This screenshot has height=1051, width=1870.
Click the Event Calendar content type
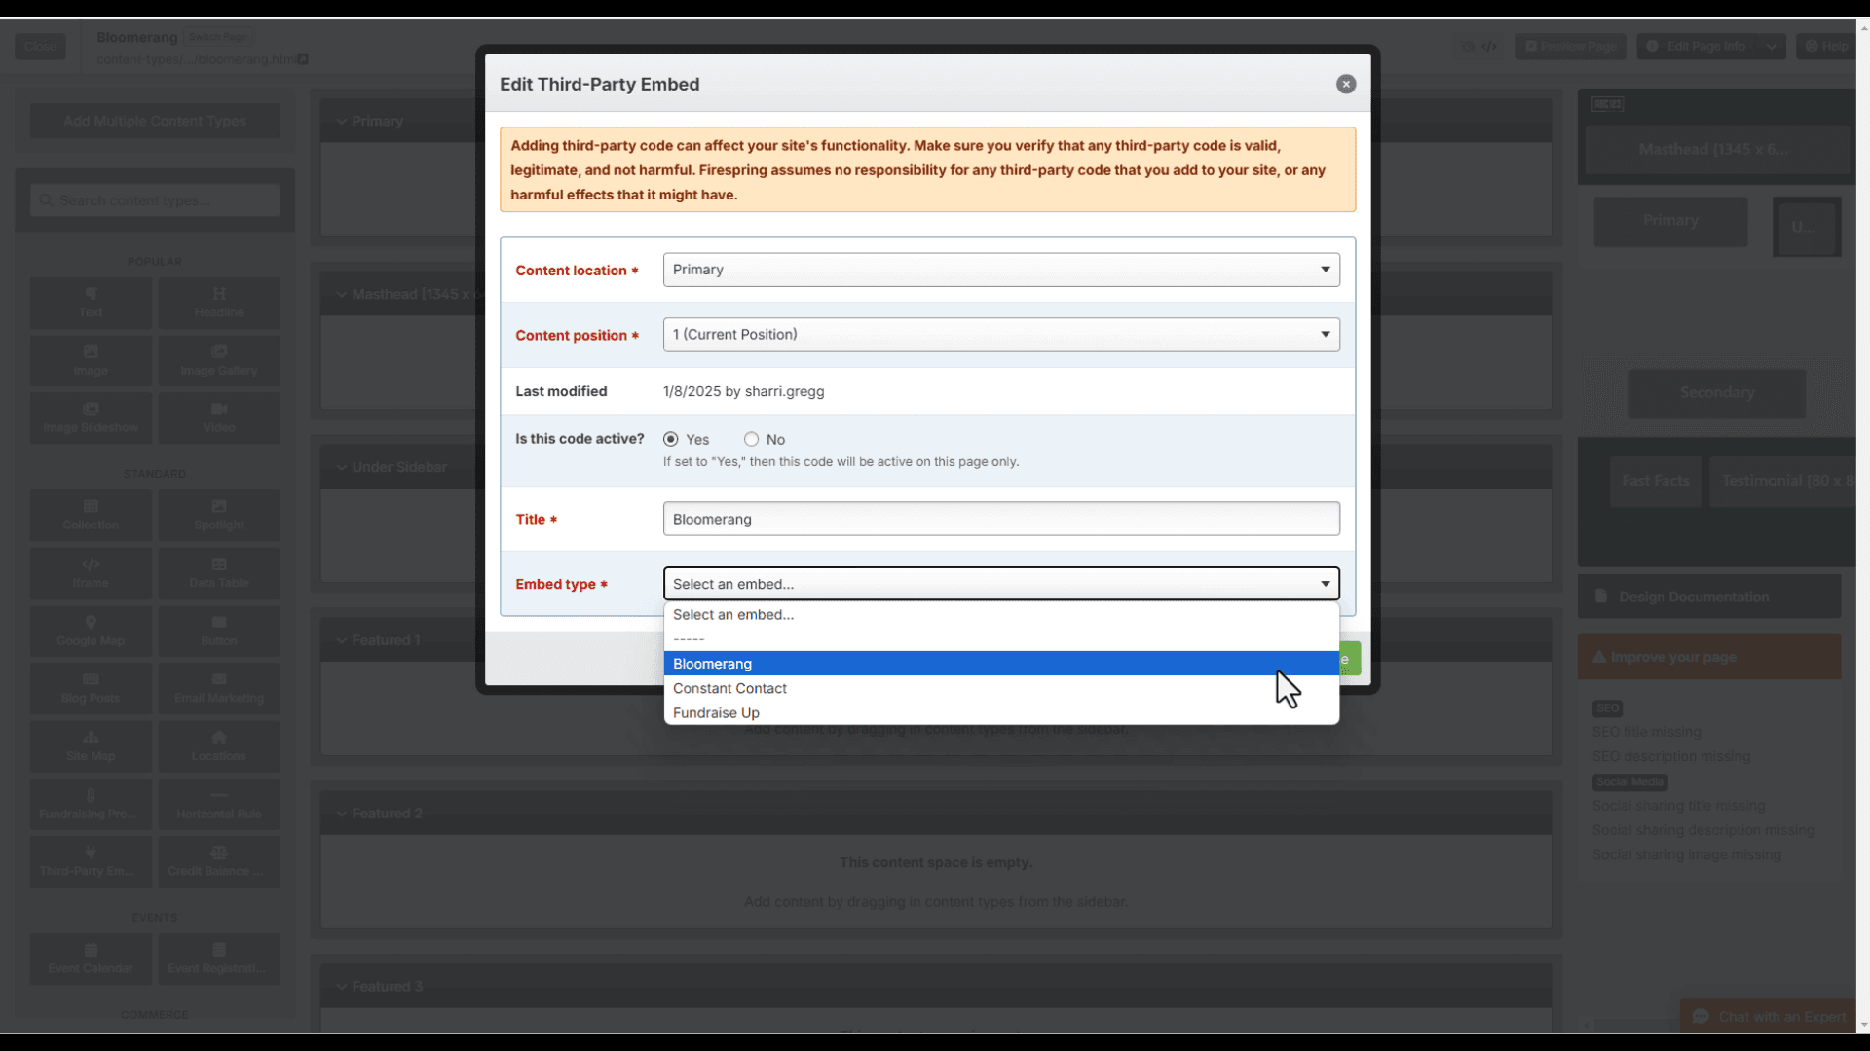point(91,959)
